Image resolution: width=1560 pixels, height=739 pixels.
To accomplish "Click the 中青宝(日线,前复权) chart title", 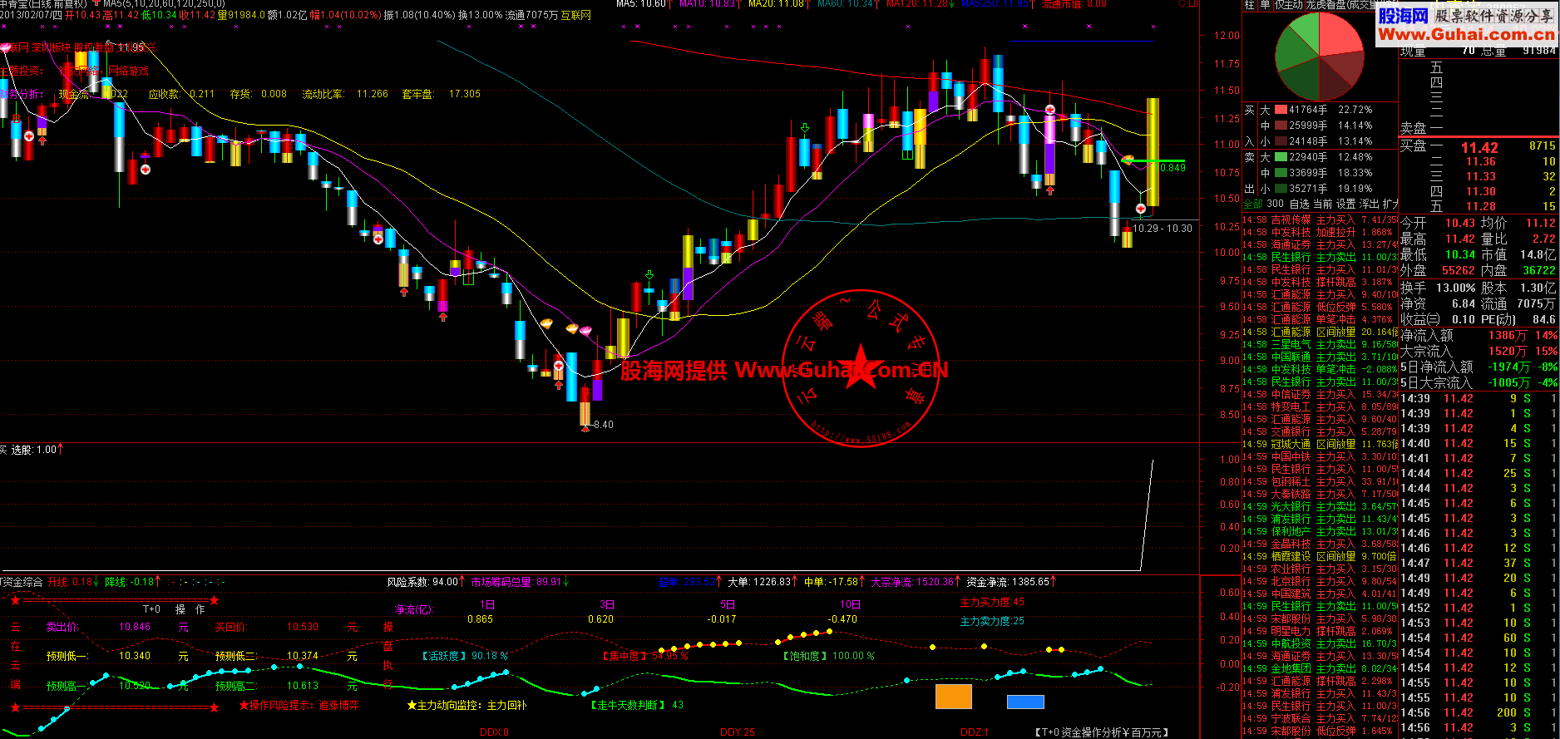I will point(43,4).
